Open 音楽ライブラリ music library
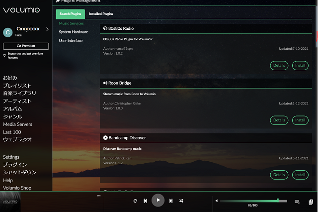318x212 pixels. coord(19,94)
